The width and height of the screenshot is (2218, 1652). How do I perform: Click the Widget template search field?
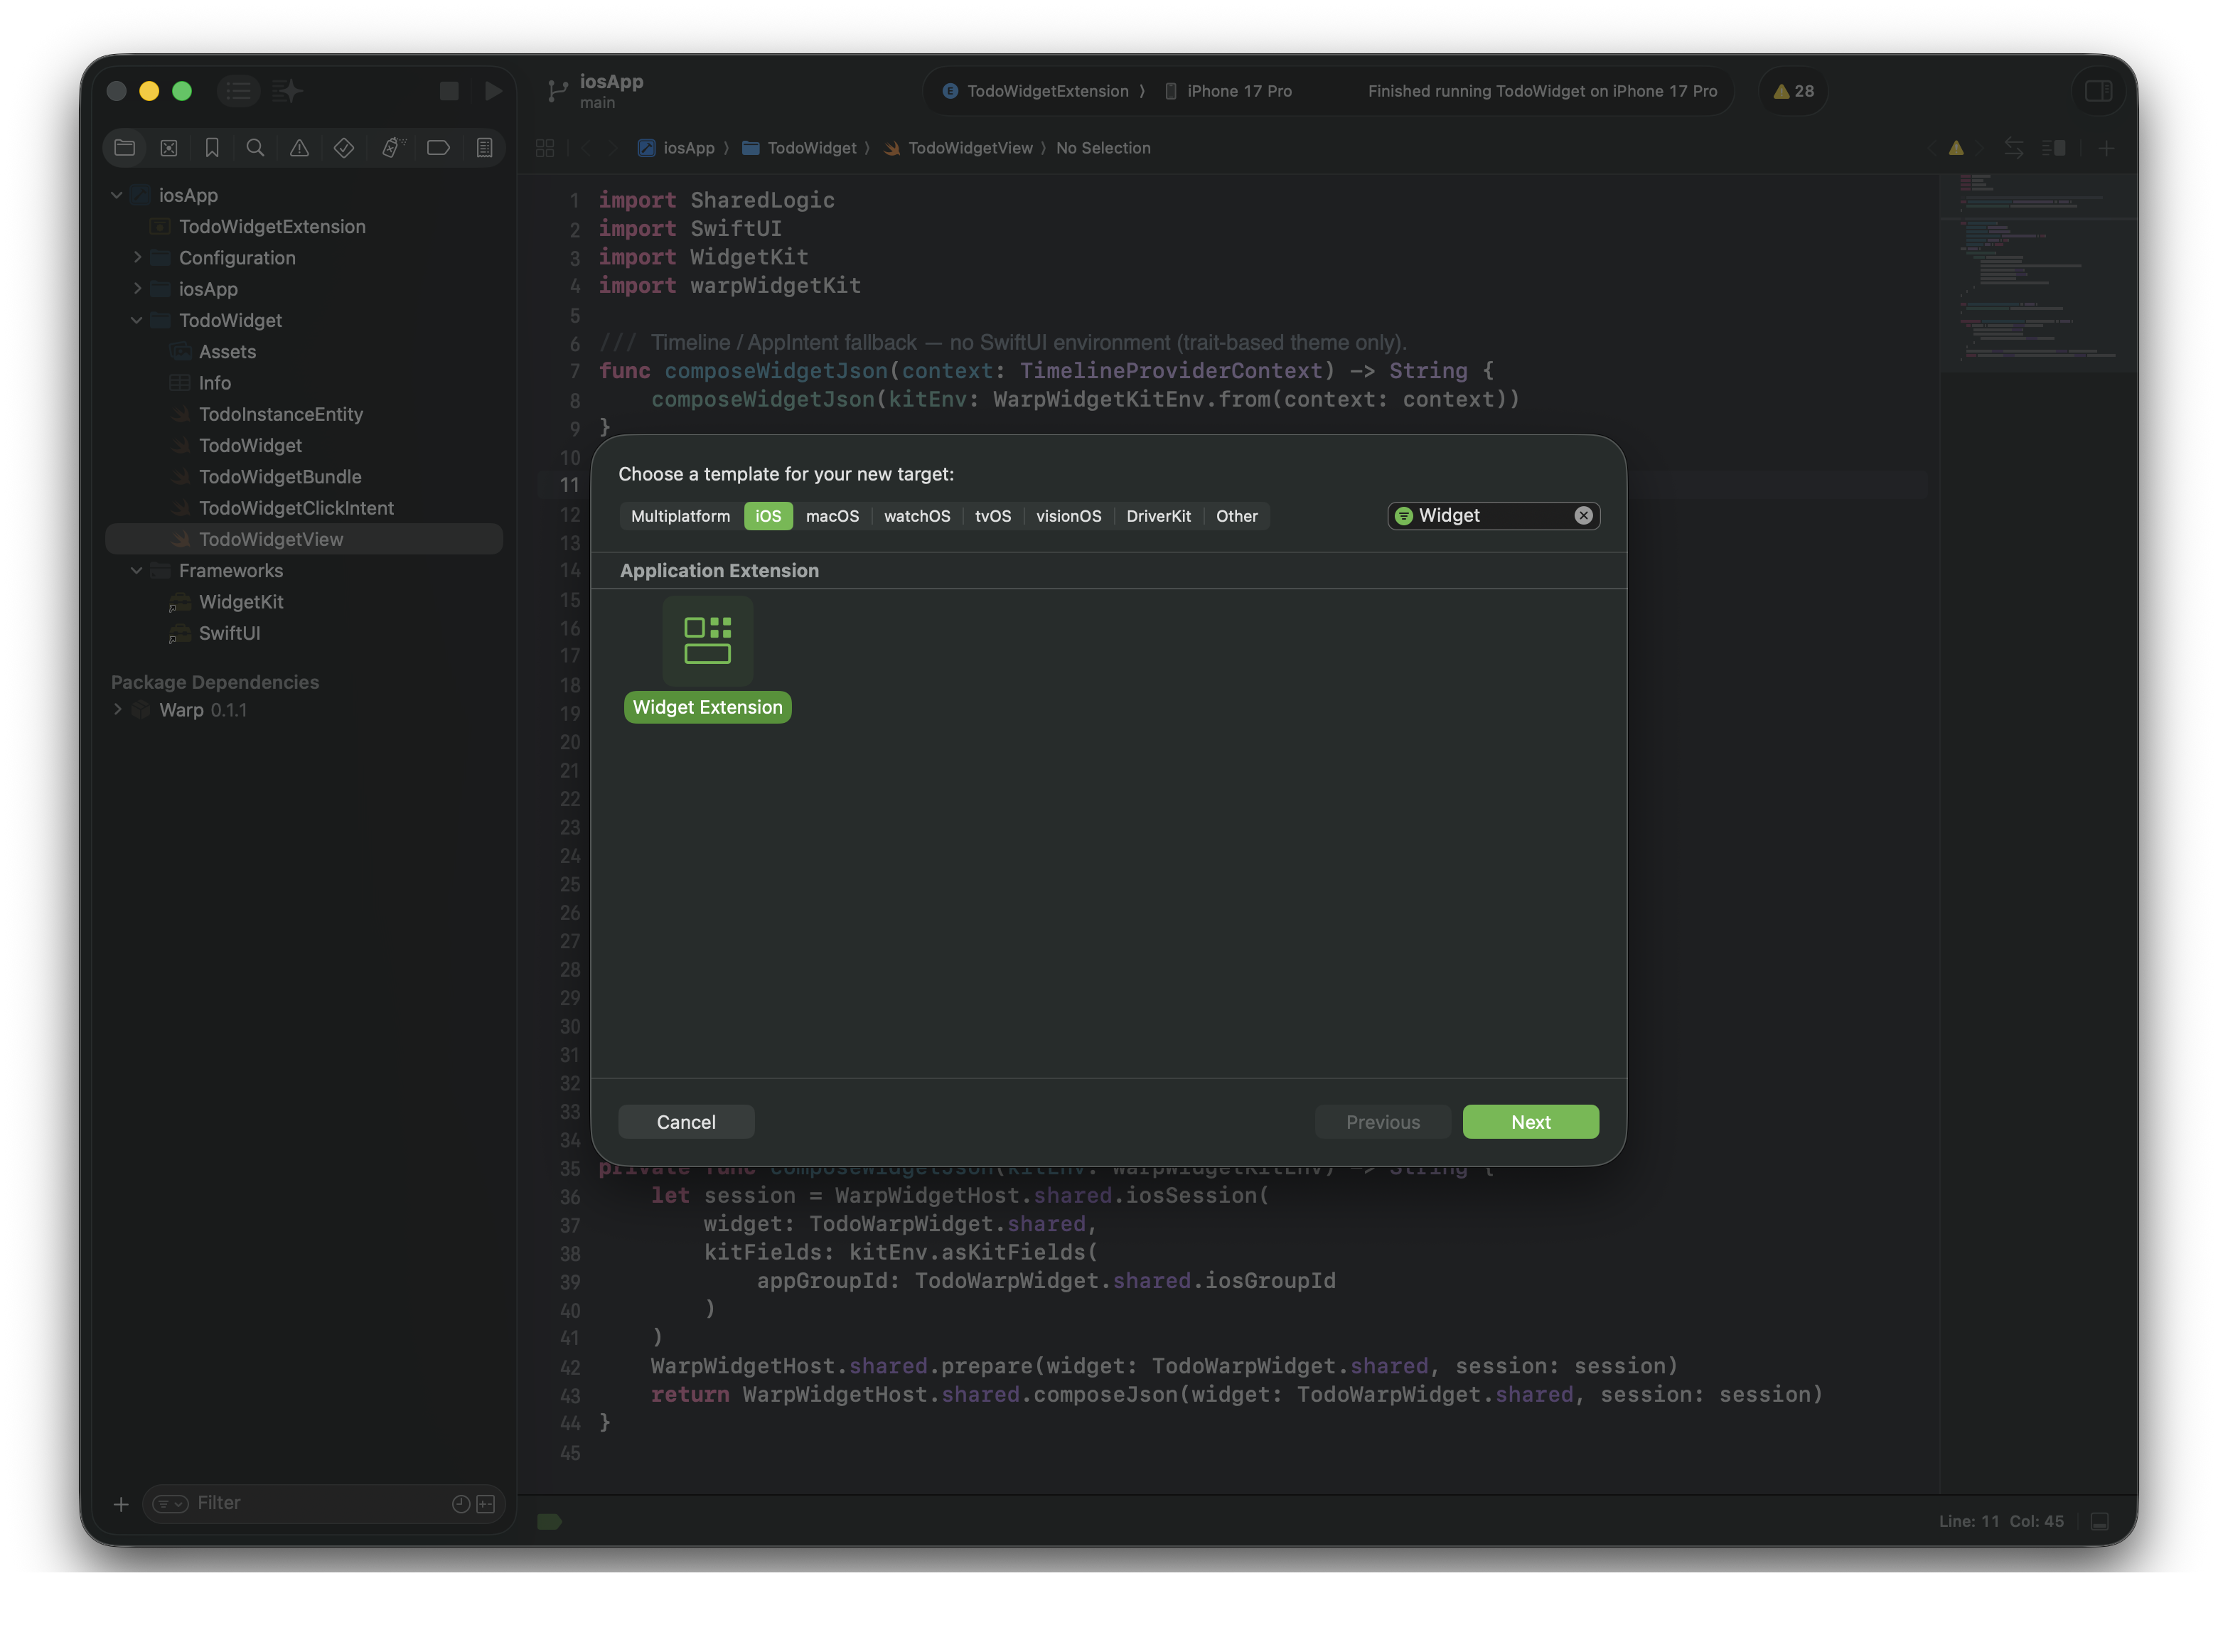click(1493, 516)
